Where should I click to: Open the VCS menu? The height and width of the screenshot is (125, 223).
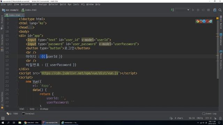(x=83, y=5)
